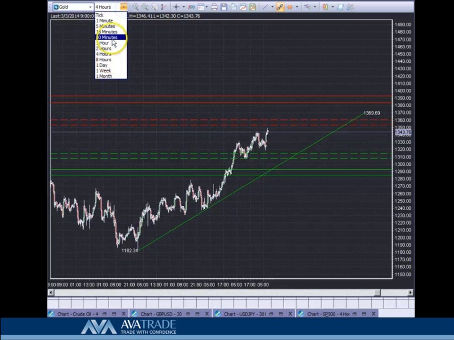Expand the crosshair tool dropdown arrow
Viewport: 454px width, 340px height.
point(183,7)
